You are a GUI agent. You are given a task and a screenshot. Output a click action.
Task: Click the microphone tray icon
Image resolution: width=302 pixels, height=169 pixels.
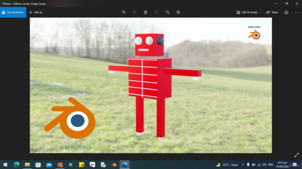(x=248, y=165)
